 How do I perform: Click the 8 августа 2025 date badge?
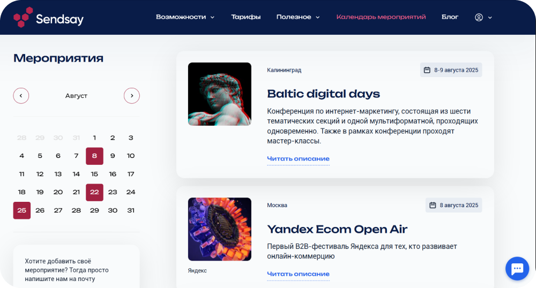pos(453,205)
